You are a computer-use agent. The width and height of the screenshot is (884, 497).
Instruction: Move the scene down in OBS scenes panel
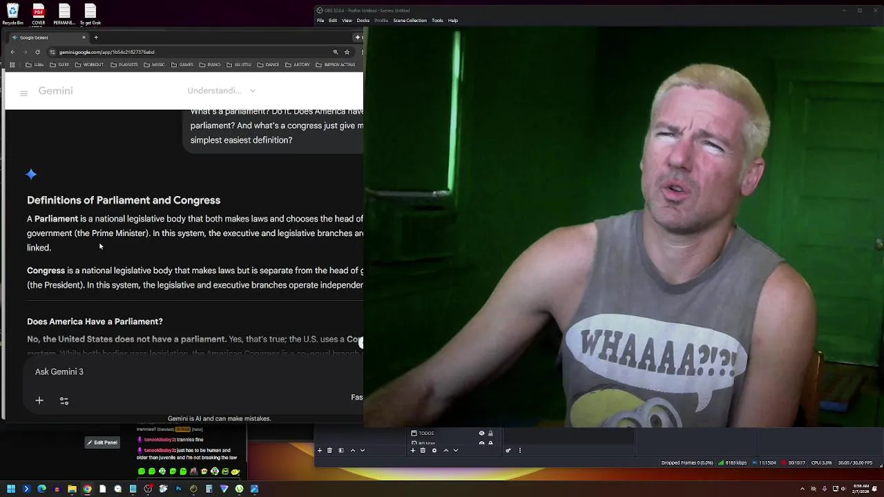point(363,450)
